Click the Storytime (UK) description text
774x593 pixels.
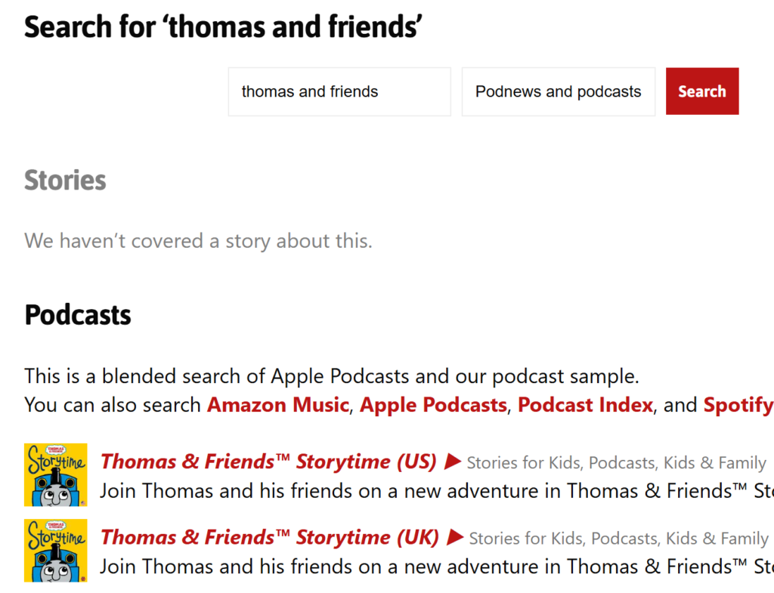[437, 567]
